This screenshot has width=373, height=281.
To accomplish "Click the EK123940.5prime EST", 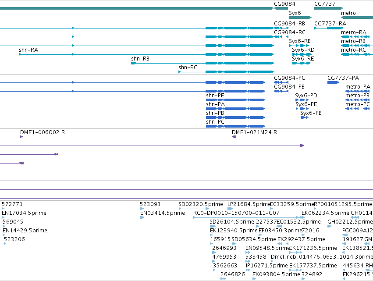I will coord(211,235).
